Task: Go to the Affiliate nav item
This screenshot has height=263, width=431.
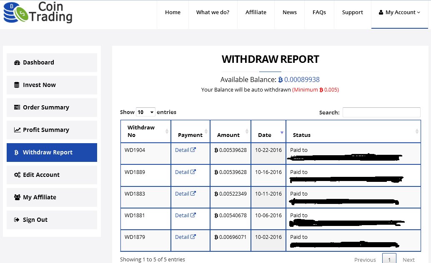Action: coord(256,12)
